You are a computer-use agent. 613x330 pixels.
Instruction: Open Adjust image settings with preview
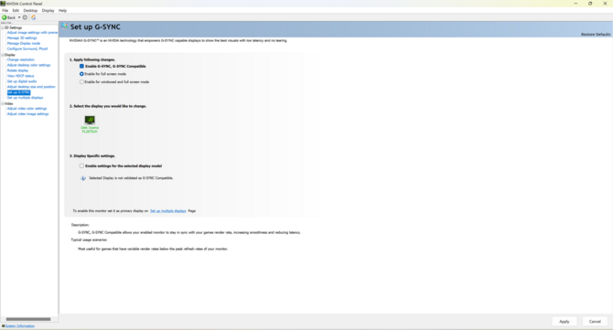click(x=32, y=32)
